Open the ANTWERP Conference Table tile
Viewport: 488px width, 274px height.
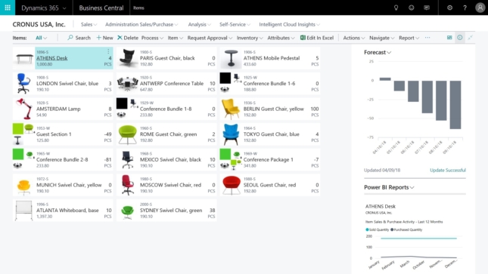[x=166, y=83]
